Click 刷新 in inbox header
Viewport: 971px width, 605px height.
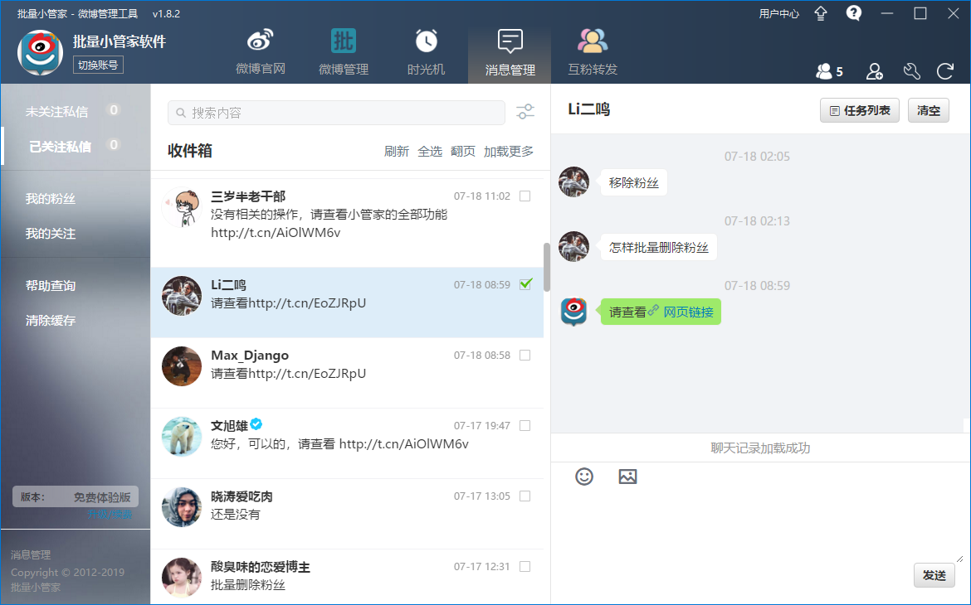397,152
